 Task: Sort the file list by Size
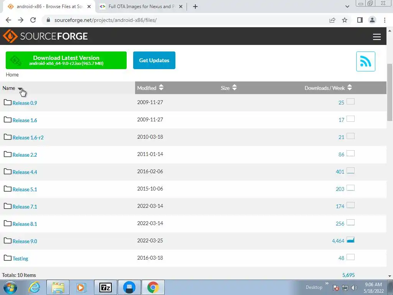tap(229, 88)
